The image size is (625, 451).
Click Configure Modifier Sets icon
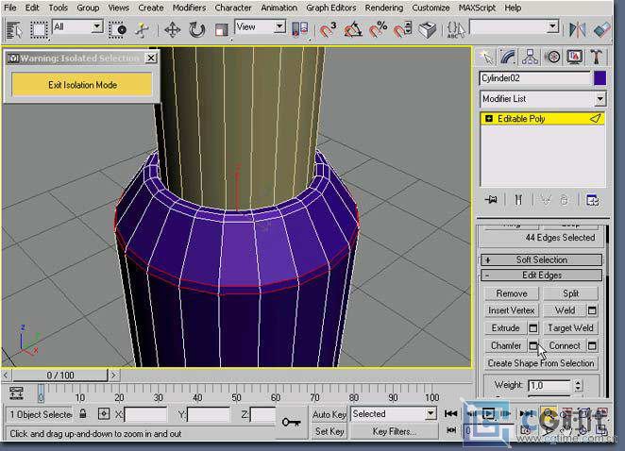click(x=592, y=200)
